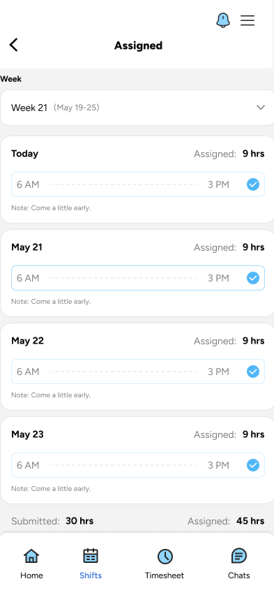Open the May 22 shift card heading
Viewport: 274px width, 595px height.
pyautogui.click(x=28, y=341)
